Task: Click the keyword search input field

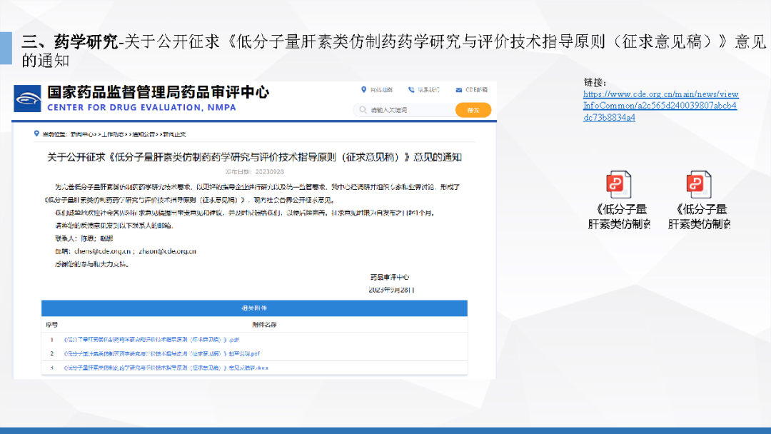Action: pyautogui.click(x=407, y=110)
